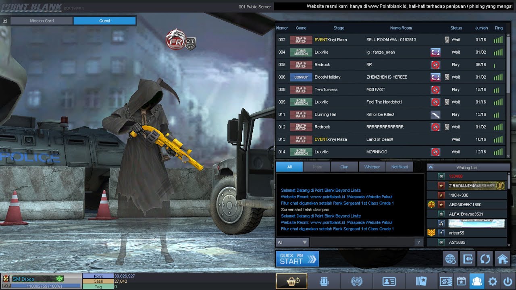
Task: Open the inventory backpack icon
Action: [x=324, y=281]
